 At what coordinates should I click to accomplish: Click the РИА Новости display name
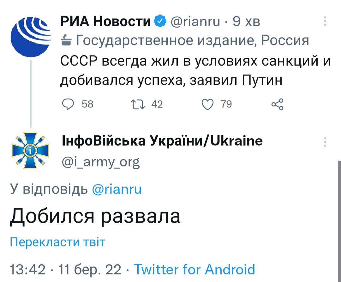105,21
